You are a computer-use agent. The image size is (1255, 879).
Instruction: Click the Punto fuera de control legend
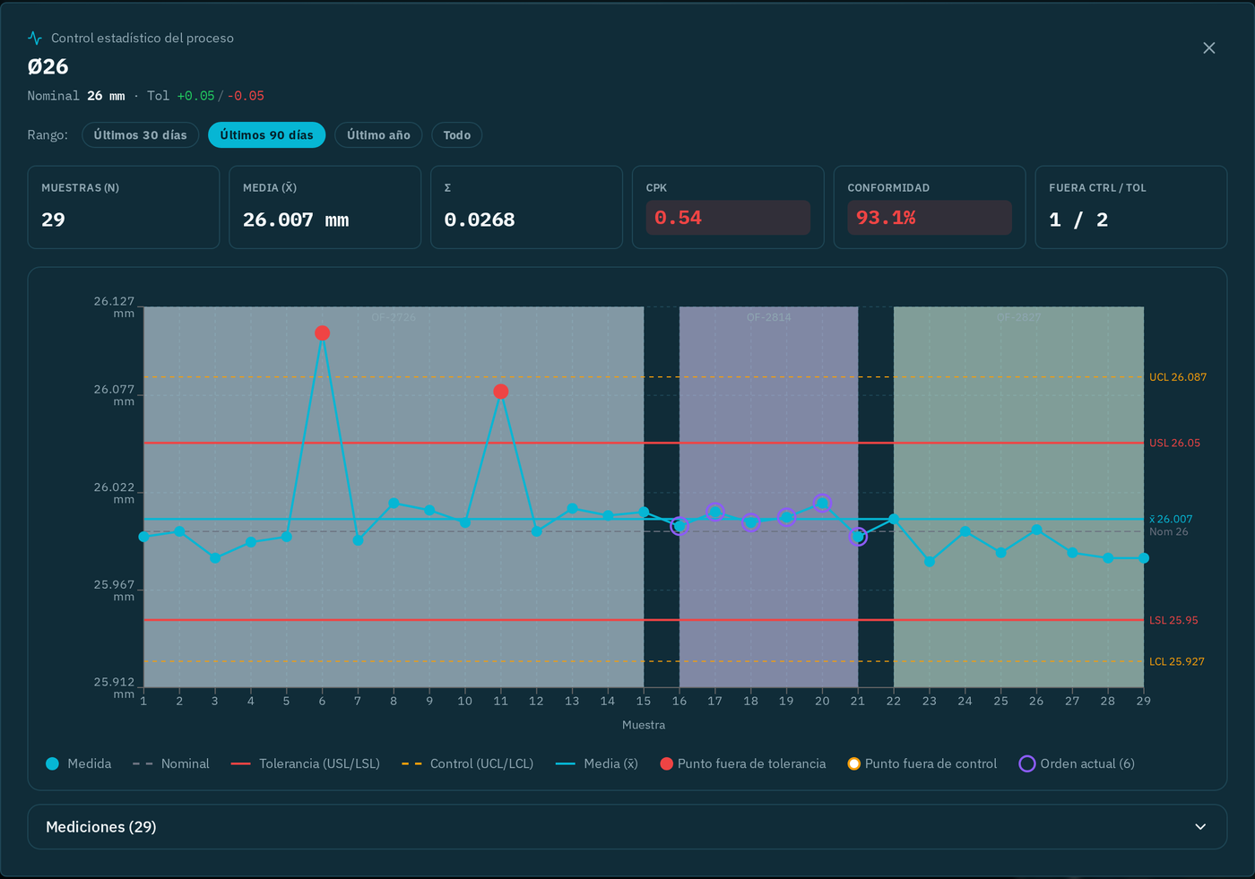(922, 763)
